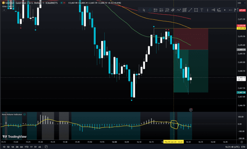Set range to 5Y
Viewport: 247px width, 149px height.
[x=36, y=147]
